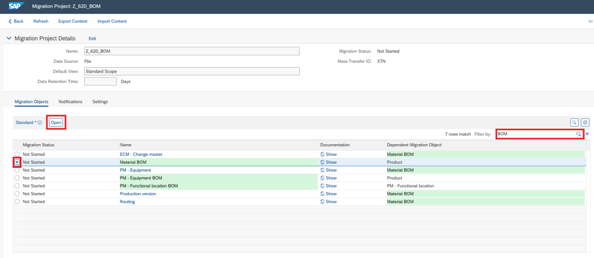Click the Documentation column header
The width and height of the screenshot is (594, 258).
click(x=352, y=145)
